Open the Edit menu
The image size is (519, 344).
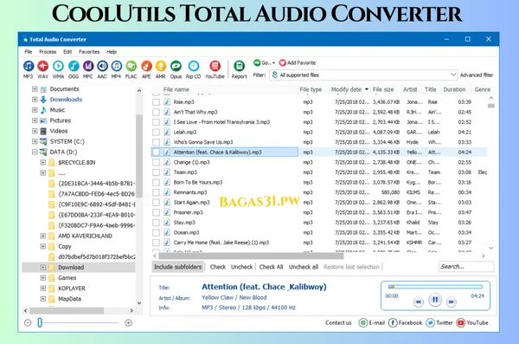pyautogui.click(x=67, y=52)
